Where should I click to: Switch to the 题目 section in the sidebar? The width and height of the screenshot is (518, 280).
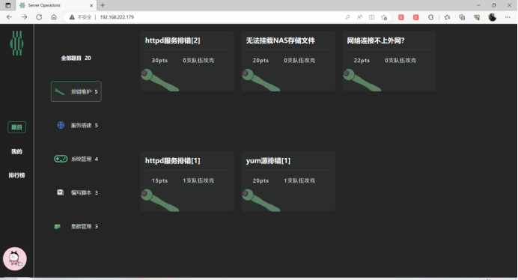(x=17, y=127)
